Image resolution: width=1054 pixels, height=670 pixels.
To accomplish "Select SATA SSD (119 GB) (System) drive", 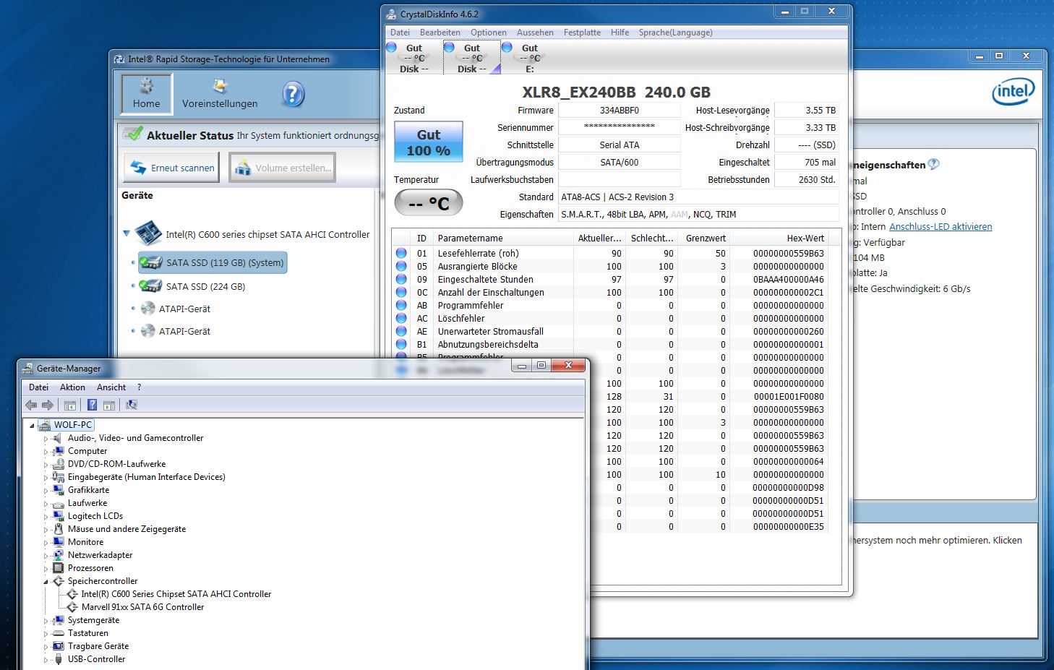I will click(213, 262).
